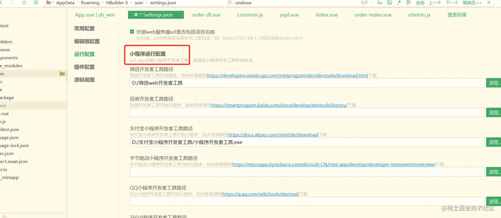
Task: Open the common.js tab
Action: tap(250, 15)
